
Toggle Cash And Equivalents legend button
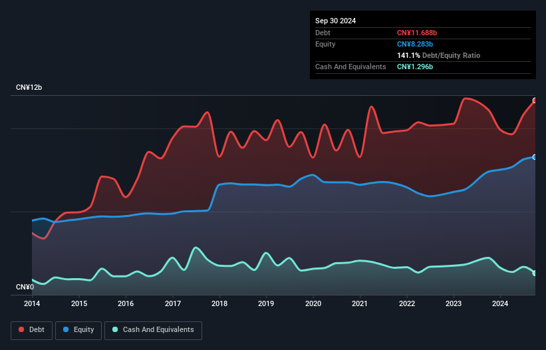[153, 330]
